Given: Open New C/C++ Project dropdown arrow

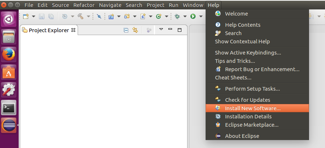Looking at the screenshot, I should point(119,16).
